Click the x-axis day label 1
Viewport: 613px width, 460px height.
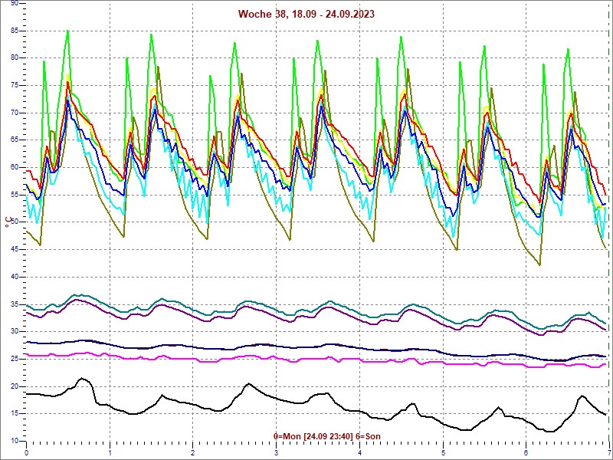click(x=110, y=454)
